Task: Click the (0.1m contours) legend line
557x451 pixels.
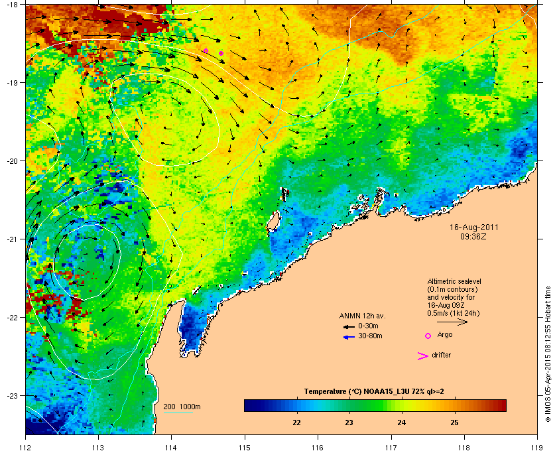Action: [452, 289]
